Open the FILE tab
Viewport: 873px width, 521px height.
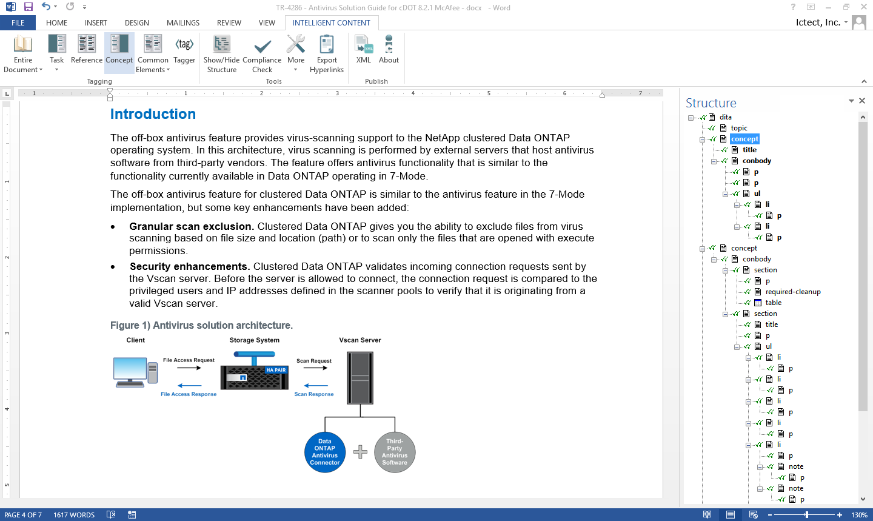(18, 23)
